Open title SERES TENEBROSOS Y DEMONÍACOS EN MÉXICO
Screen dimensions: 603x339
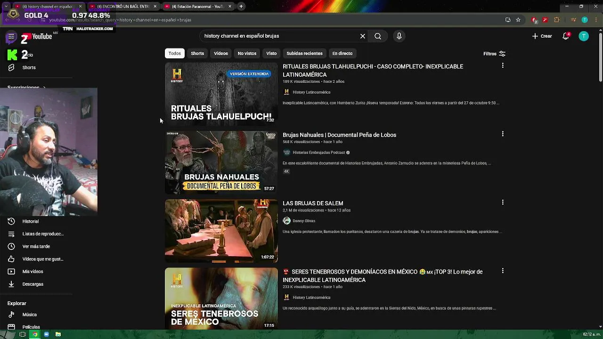(383, 276)
